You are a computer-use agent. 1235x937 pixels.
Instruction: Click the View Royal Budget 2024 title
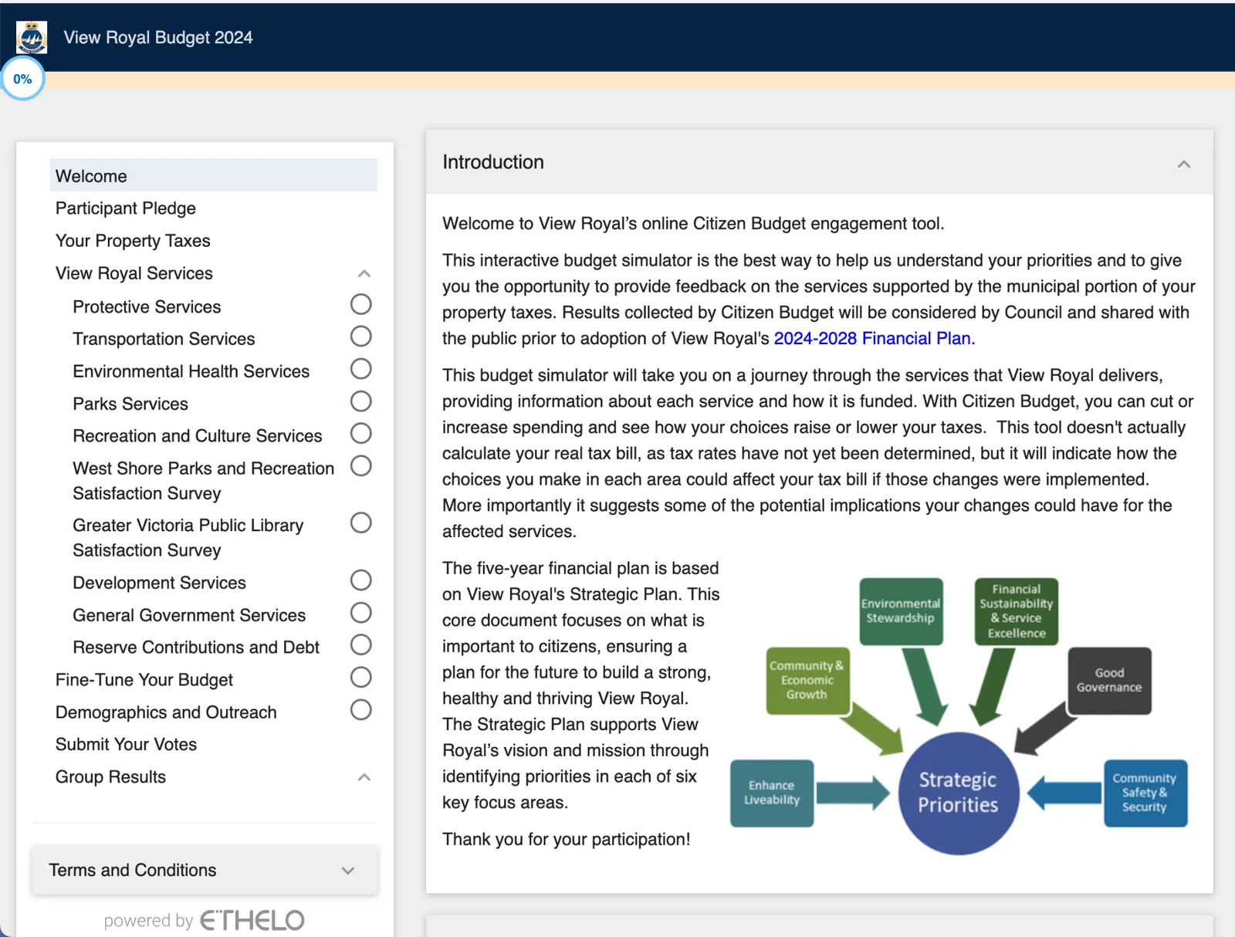click(x=158, y=37)
